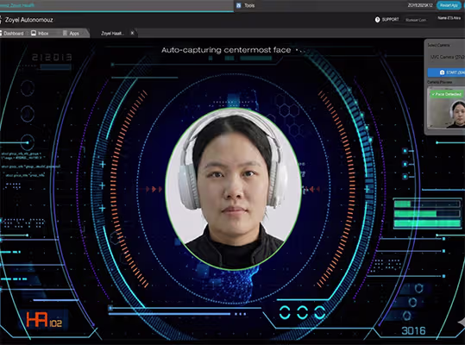Click the Camera Preview label
Screen dimensions: 465x345
pyautogui.click(x=439, y=82)
